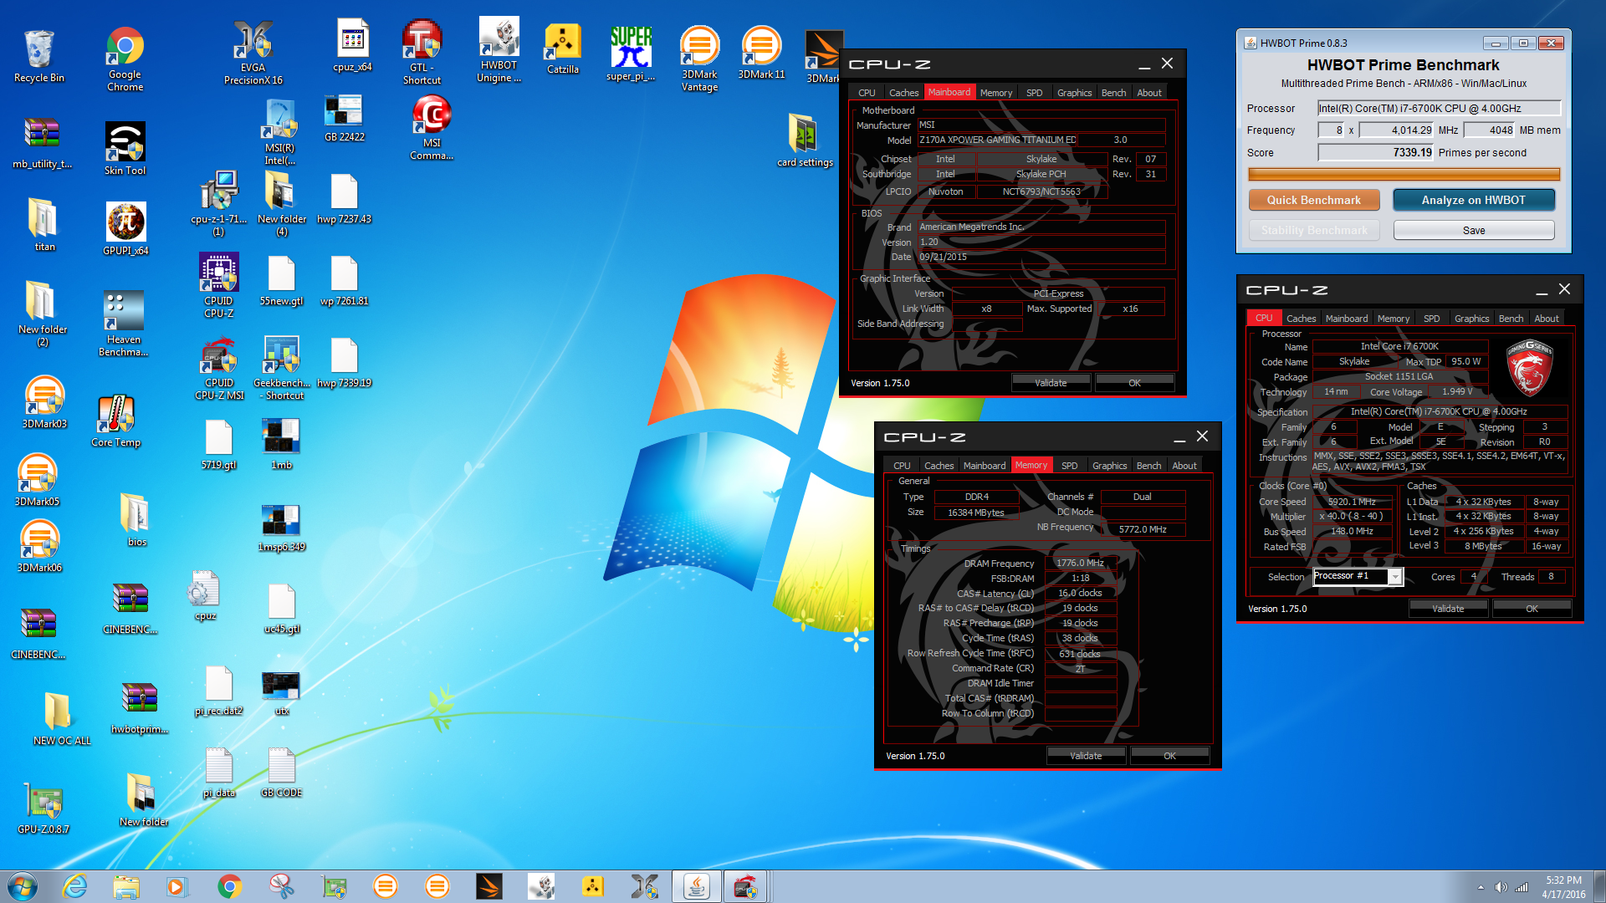1606x903 pixels.
Task: Open the Snipping Tool taskbar icon
Action: 282,886
